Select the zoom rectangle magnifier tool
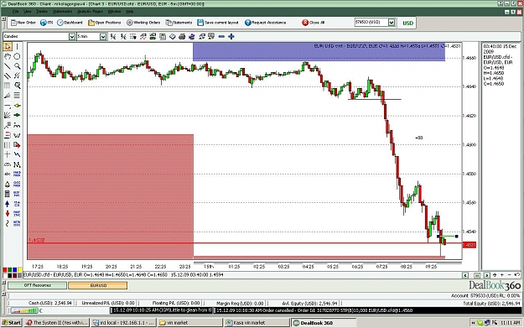 click(17, 86)
